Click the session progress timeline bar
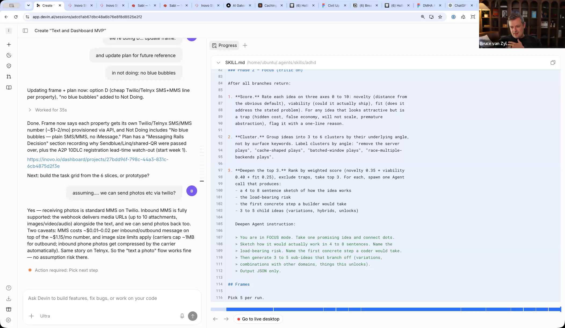 [386, 309]
